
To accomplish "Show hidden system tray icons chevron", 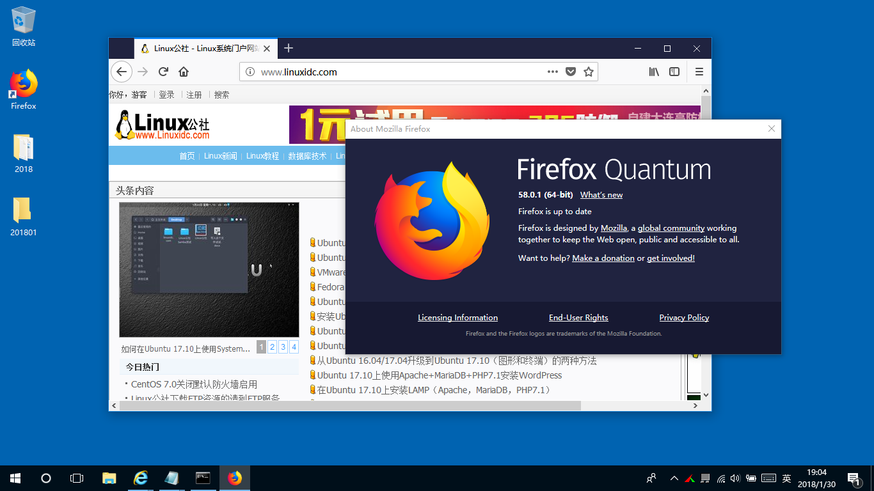I will (674, 478).
